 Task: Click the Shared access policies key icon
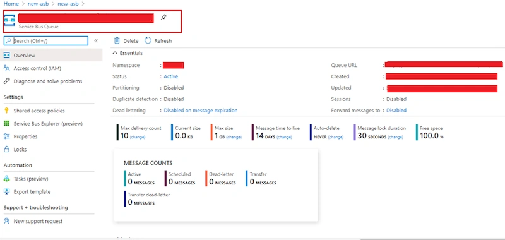pyautogui.click(x=7, y=111)
